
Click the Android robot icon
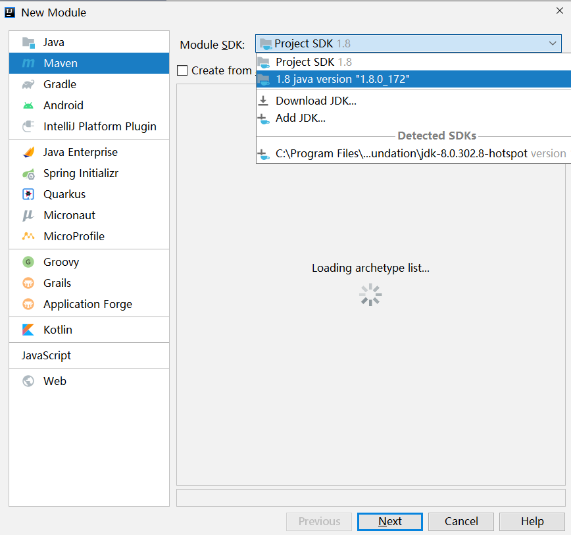pyautogui.click(x=28, y=105)
